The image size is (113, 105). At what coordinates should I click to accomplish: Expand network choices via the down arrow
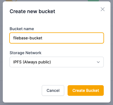(x=98, y=62)
